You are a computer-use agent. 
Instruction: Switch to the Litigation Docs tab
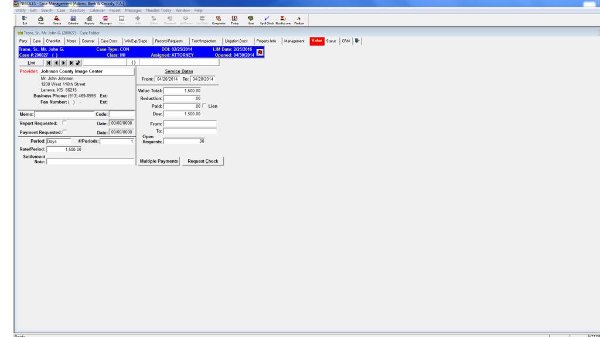pos(236,40)
